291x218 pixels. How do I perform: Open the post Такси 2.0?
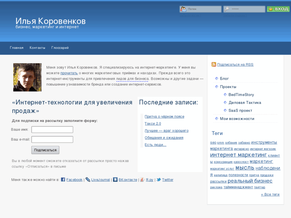click(x=153, y=124)
